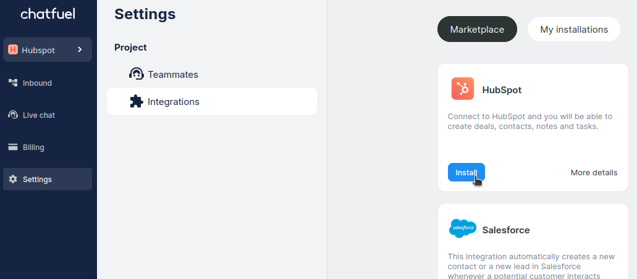Install the HubSpot integration

pyautogui.click(x=466, y=173)
